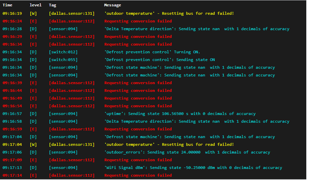Select the 09:17:06 log entry timestamp
315x180 pixels.
click(x=12, y=152)
